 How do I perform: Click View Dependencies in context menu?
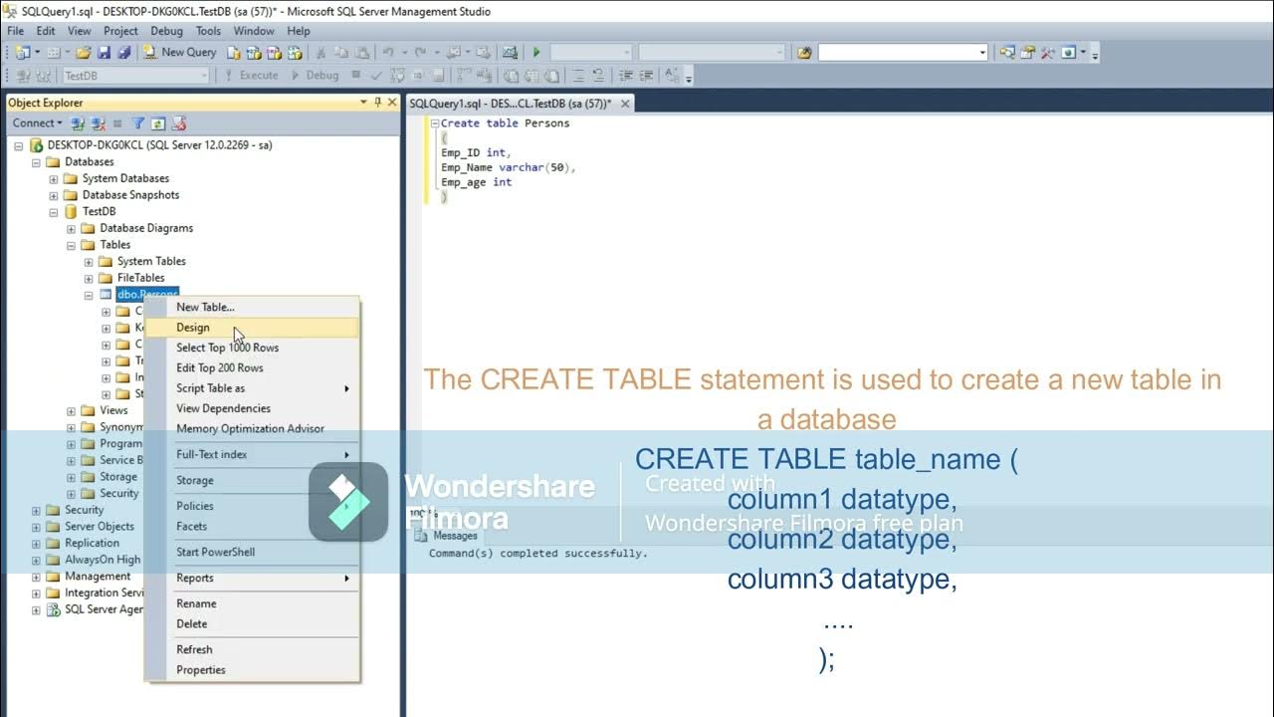click(x=252, y=408)
